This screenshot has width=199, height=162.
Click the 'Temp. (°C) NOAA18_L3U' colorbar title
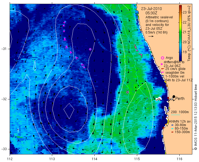[189, 40]
